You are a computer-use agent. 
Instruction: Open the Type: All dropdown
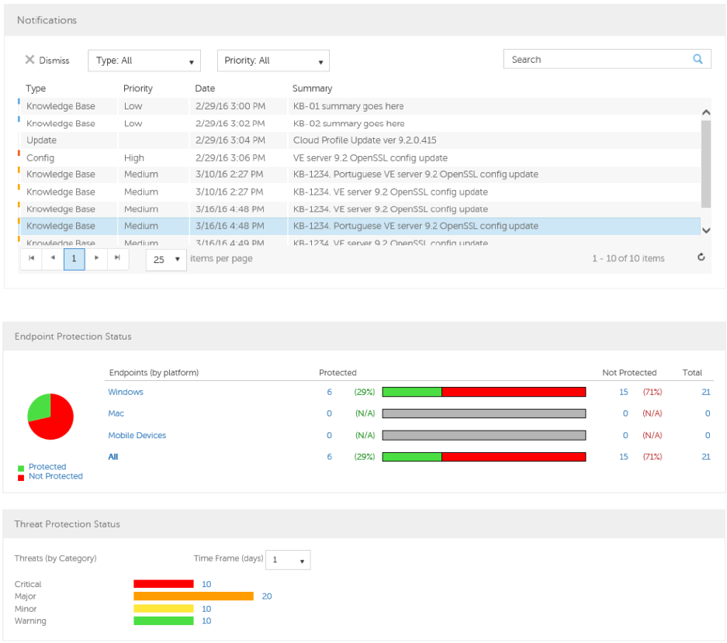pyautogui.click(x=144, y=60)
